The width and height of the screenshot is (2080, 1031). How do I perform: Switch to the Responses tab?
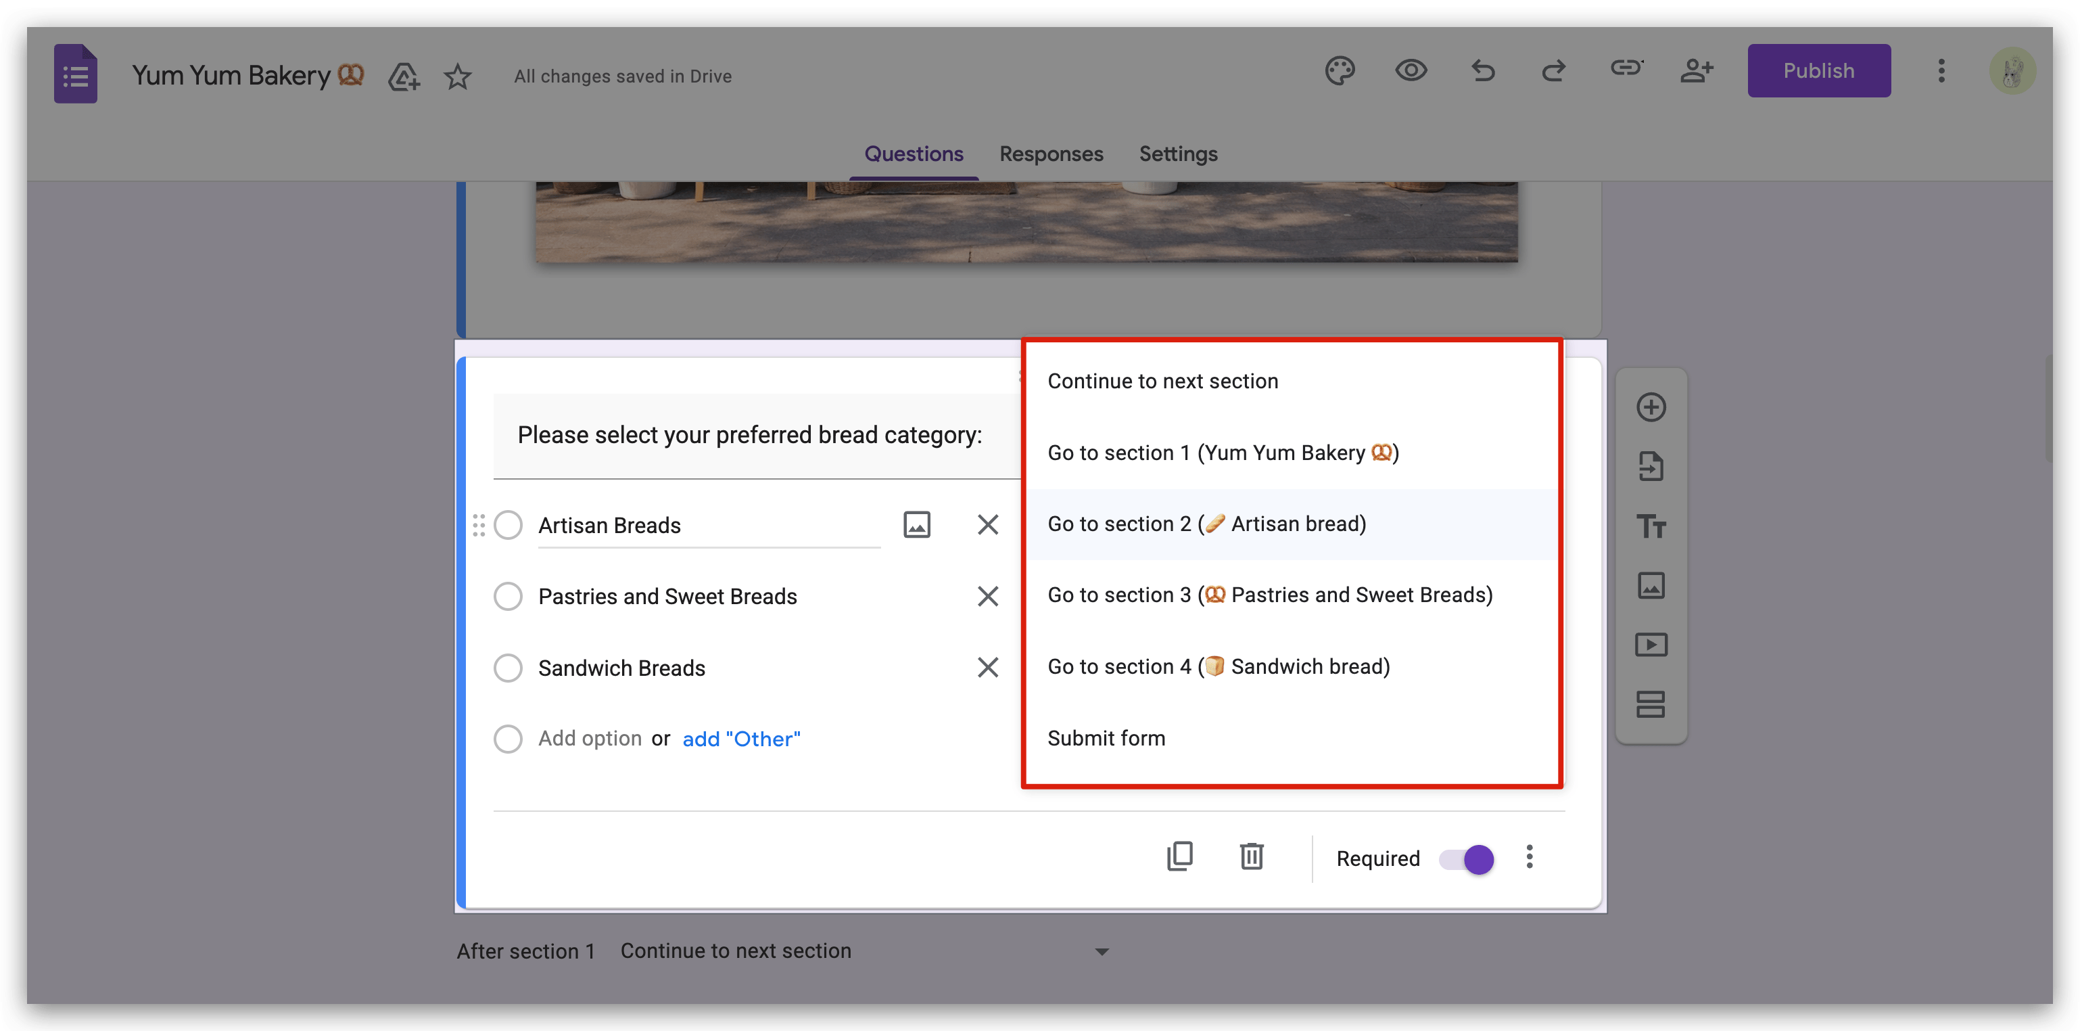1051,154
